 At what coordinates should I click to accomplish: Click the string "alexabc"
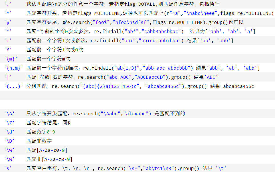pos(136,114)
